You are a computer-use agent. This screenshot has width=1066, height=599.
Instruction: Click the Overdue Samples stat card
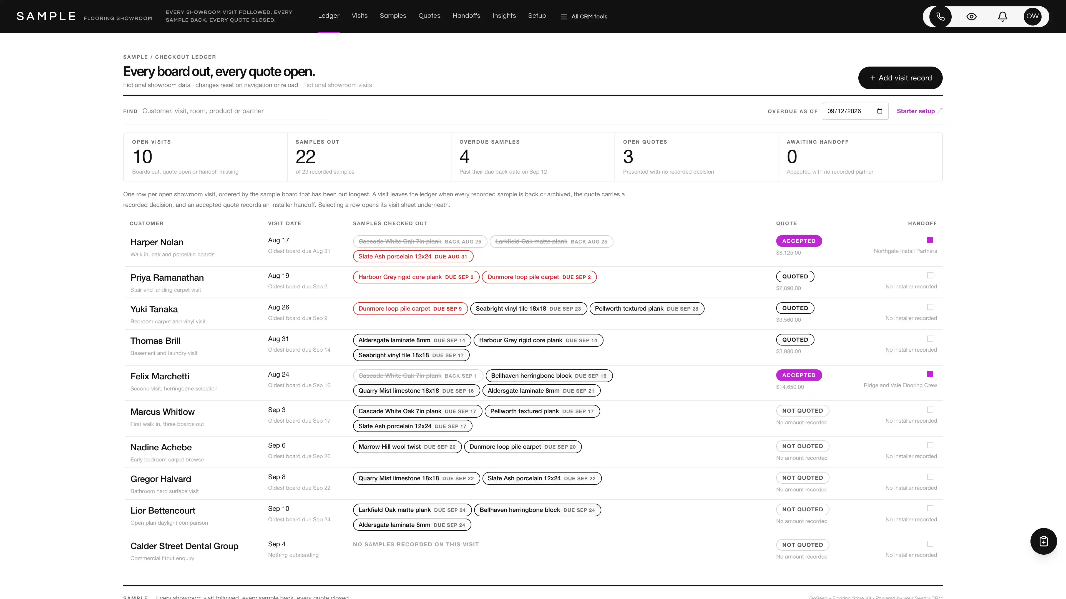point(533,157)
